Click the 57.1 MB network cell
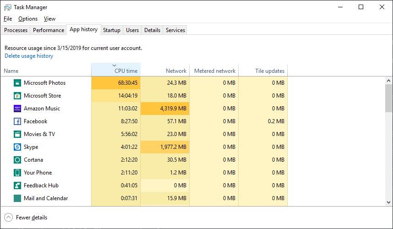 point(165,121)
